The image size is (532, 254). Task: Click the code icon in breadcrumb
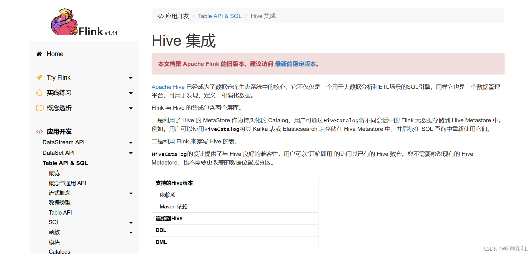click(x=161, y=16)
